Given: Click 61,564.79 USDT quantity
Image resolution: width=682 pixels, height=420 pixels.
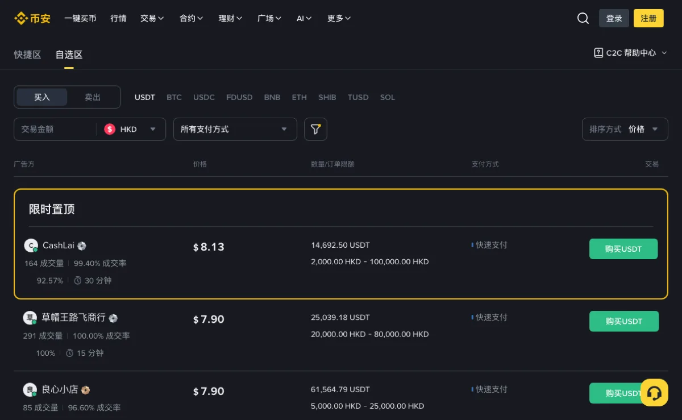Looking at the screenshot, I should coord(340,389).
